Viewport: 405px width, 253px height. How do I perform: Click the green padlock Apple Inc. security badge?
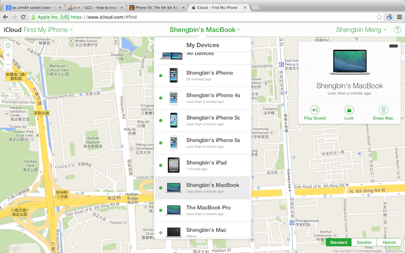[50, 17]
